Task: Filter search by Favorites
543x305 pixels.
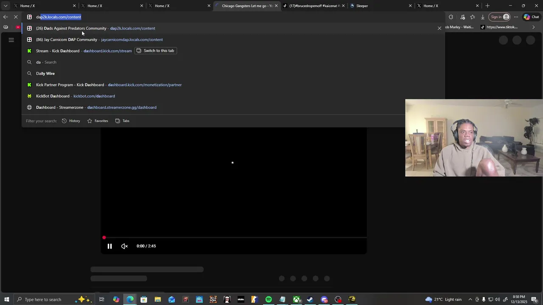Action: pos(98,121)
